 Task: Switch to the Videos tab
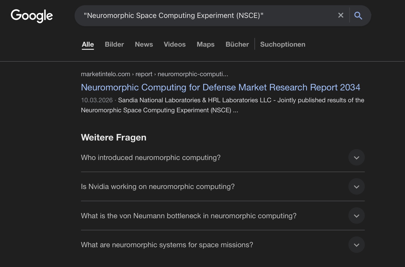175,44
